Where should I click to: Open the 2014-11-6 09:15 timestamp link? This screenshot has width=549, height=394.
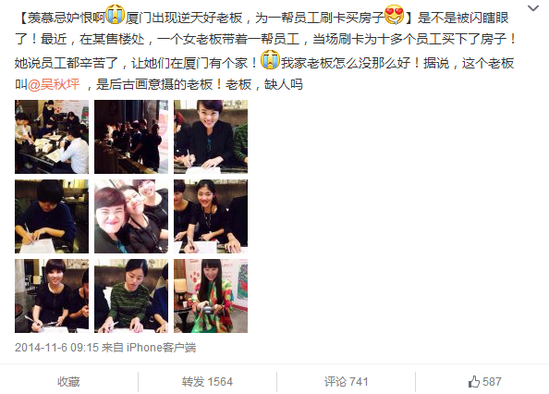pos(56,348)
